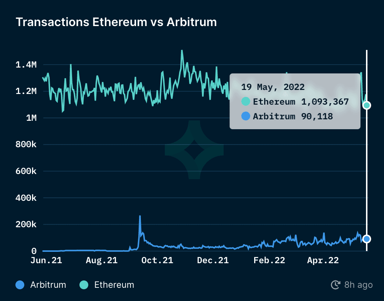Toggle the Ethereum legend dot
The width and height of the screenshot is (384, 301).
(84, 285)
